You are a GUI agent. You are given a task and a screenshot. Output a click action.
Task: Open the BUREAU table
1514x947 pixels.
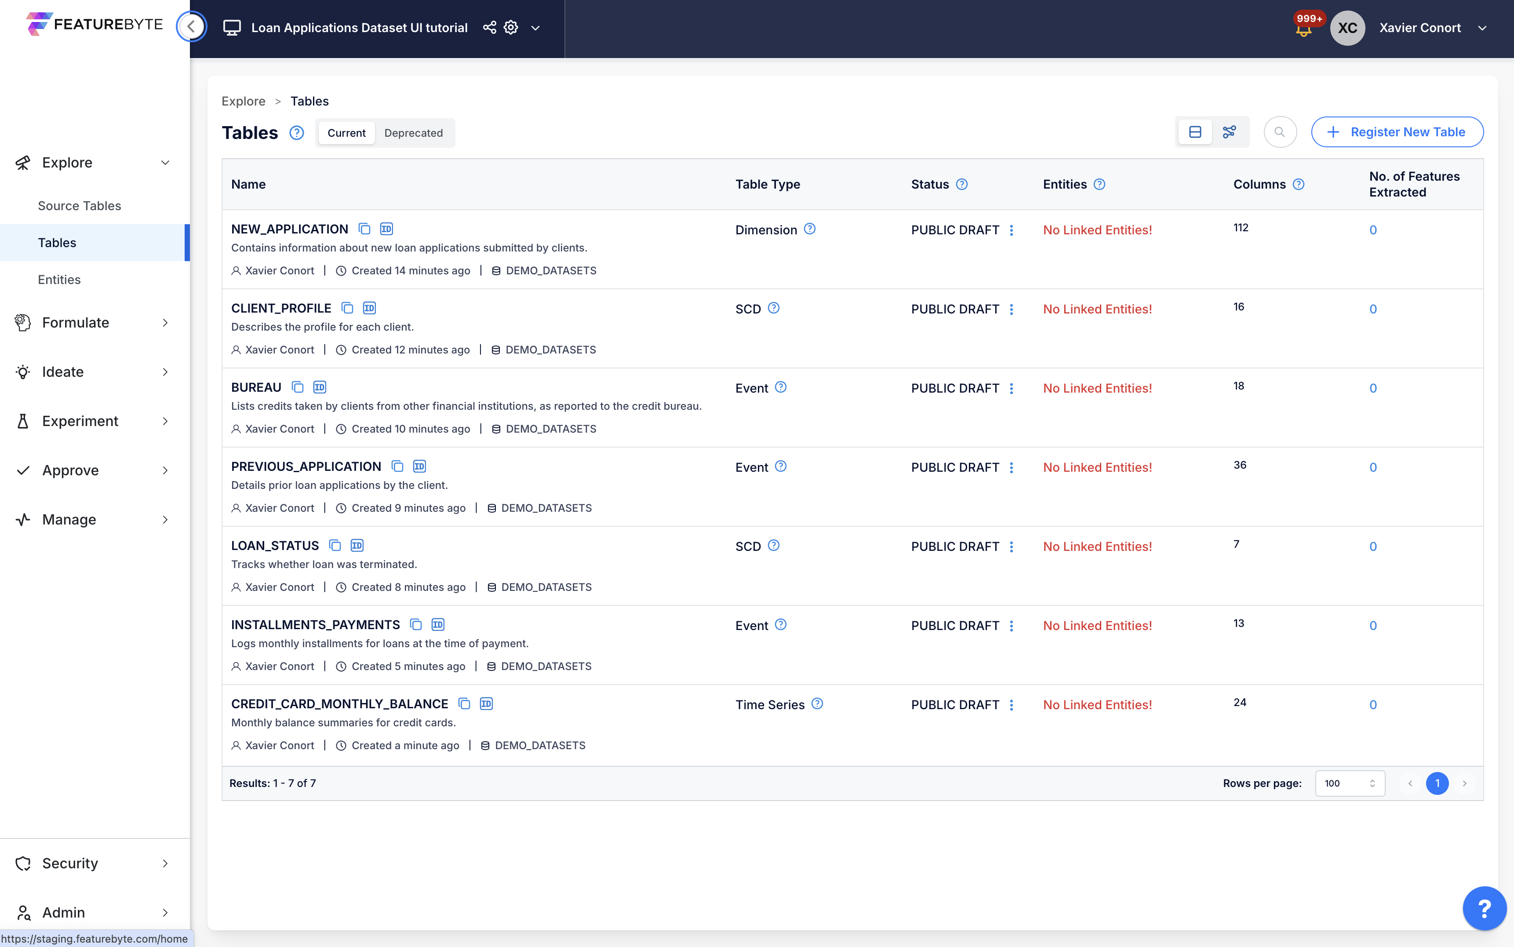(x=256, y=387)
